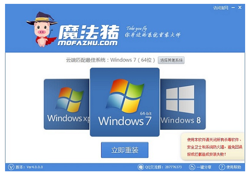This screenshot has height=174, width=249.
Task: Click the 魔法猪 MOFAZHU.COM title logo
Action: (88, 35)
